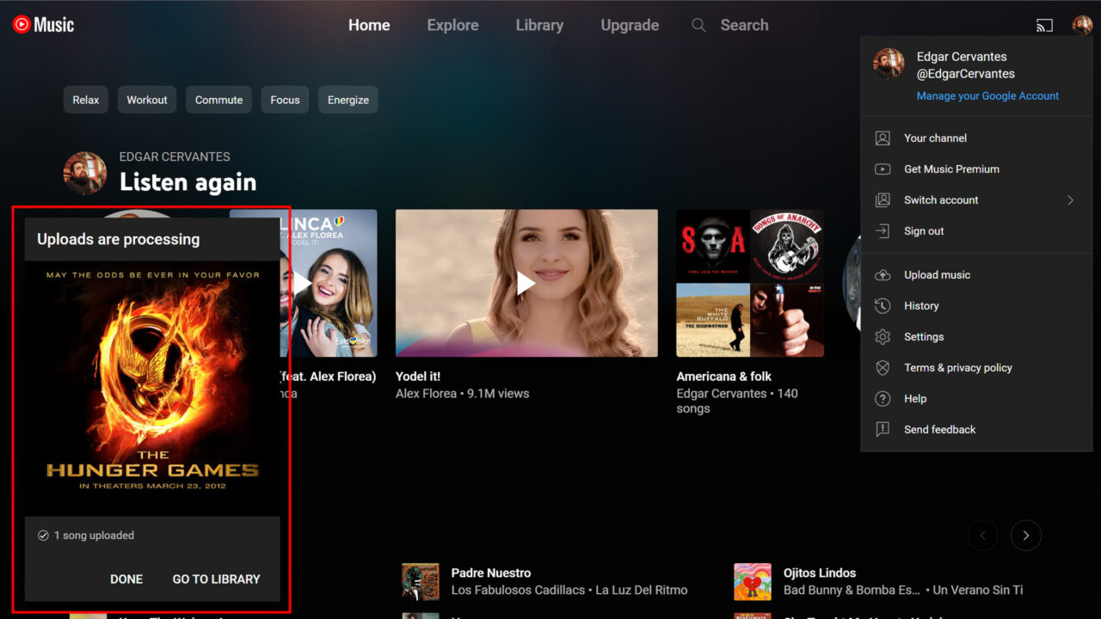Open Get Music Premium
1101x619 pixels.
point(950,169)
